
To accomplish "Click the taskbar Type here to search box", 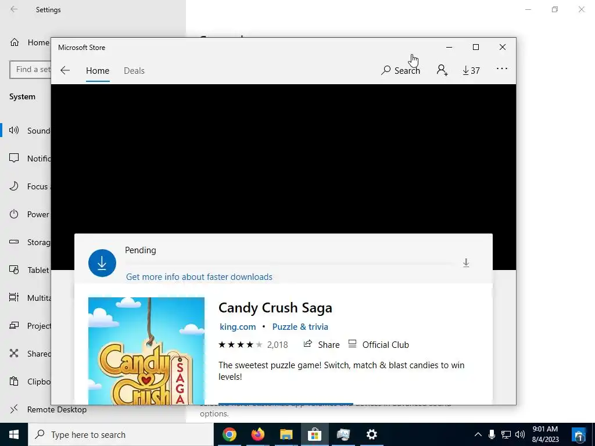I will coord(121,434).
